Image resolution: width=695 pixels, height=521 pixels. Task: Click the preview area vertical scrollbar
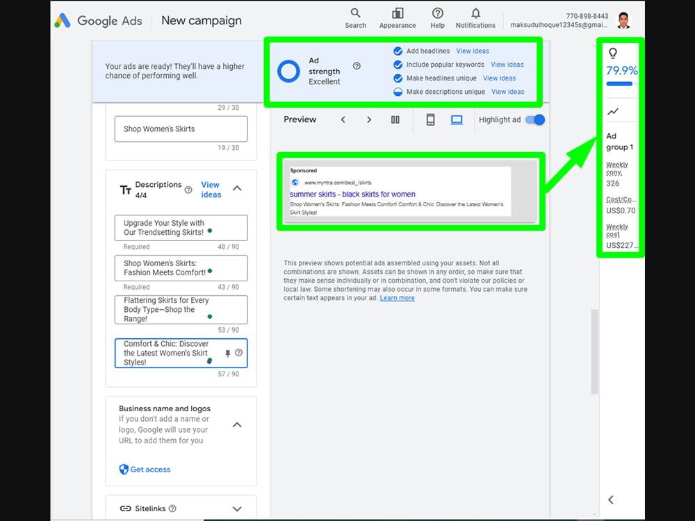[594, 352]
